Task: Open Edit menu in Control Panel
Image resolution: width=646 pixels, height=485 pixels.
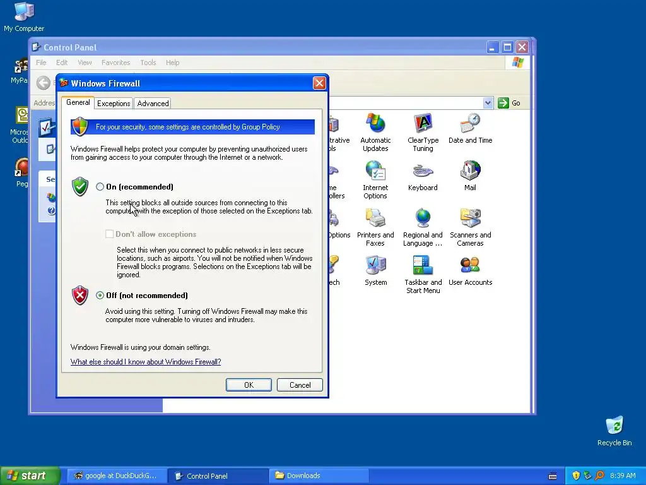Action: [62, 63]
